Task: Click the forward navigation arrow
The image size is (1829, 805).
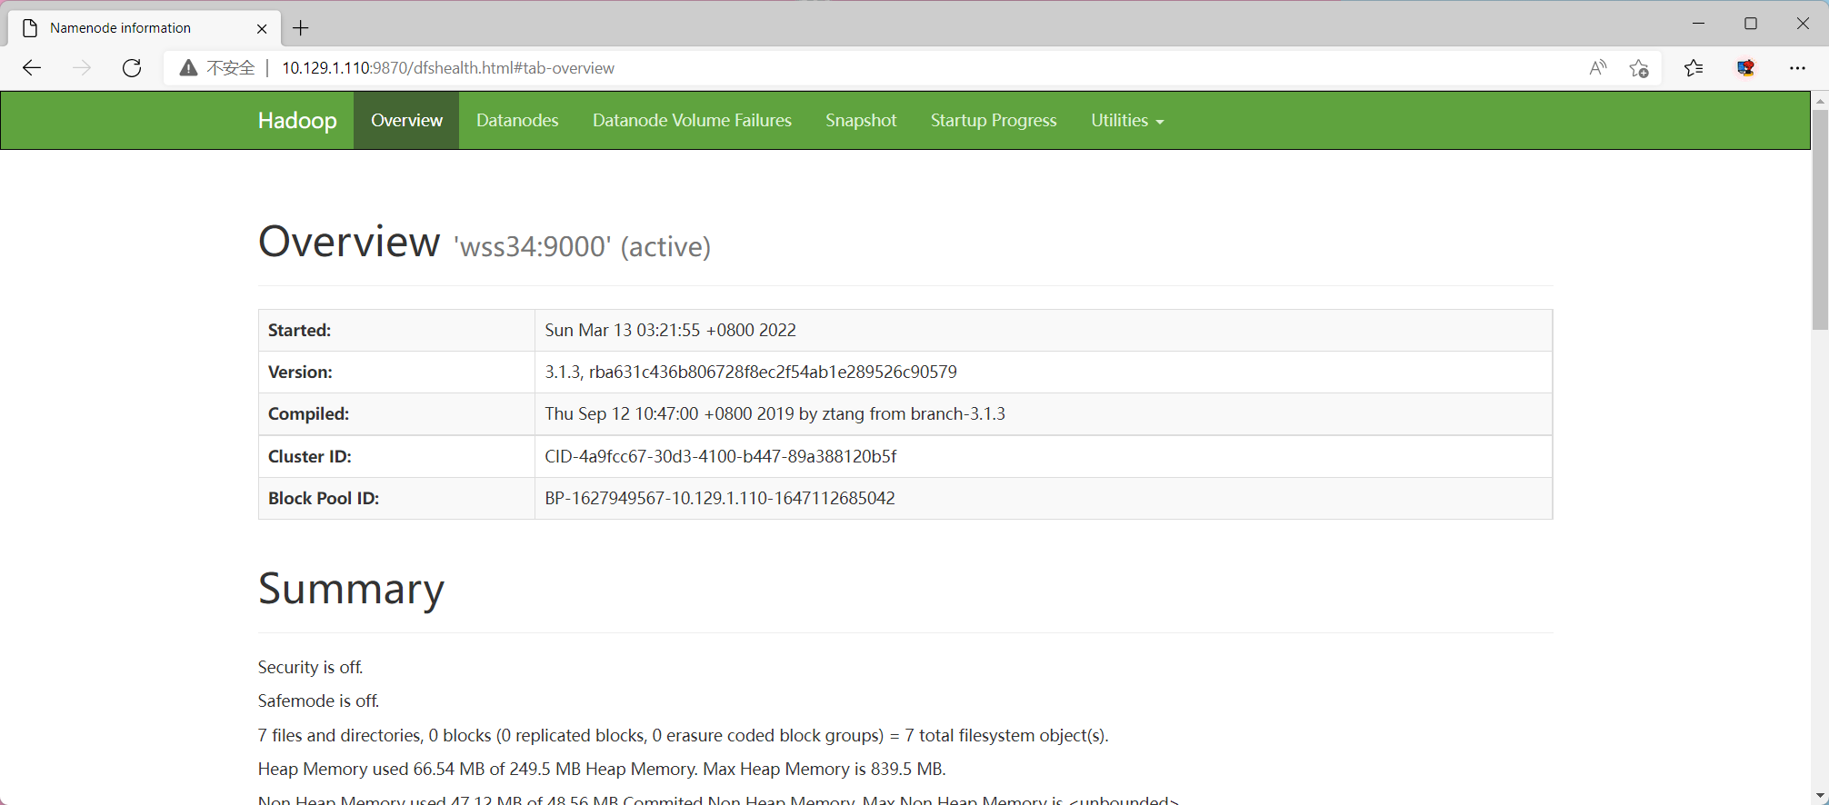Action: point(82,68)
